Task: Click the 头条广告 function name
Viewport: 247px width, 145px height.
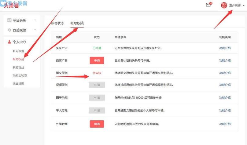Action: (x=62, y=48)
